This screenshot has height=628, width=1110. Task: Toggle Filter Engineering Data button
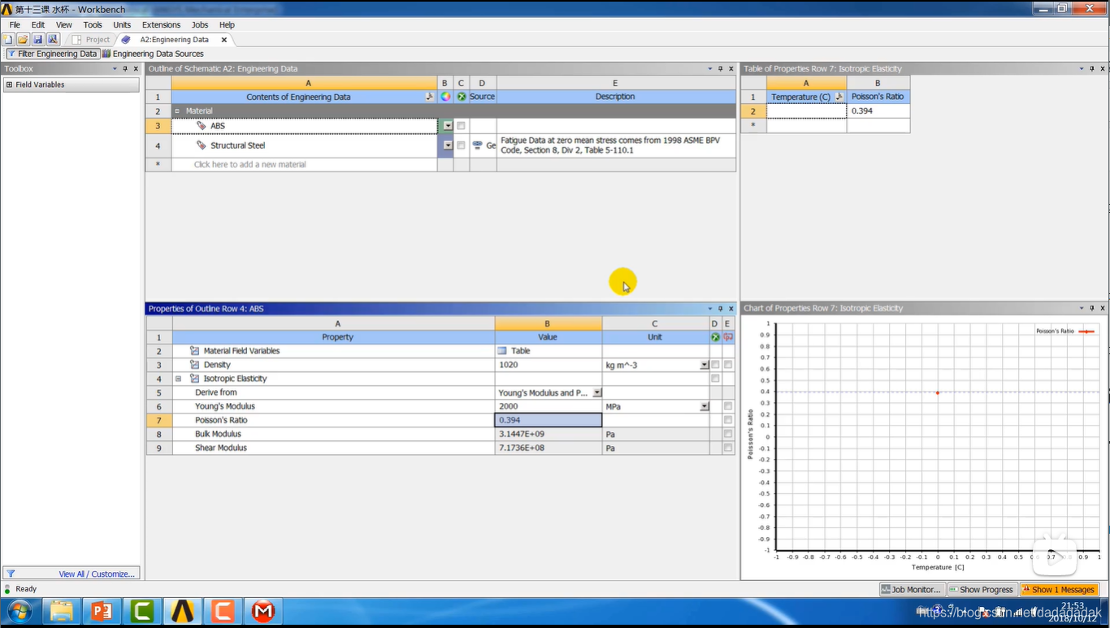(52, 54)
